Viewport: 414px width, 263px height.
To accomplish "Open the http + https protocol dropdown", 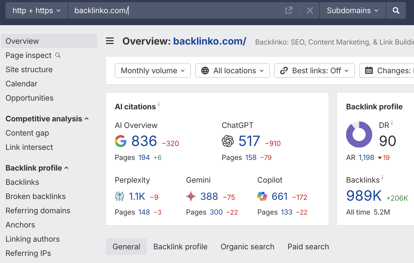I will pyautogui.click(x=36, y=11).
